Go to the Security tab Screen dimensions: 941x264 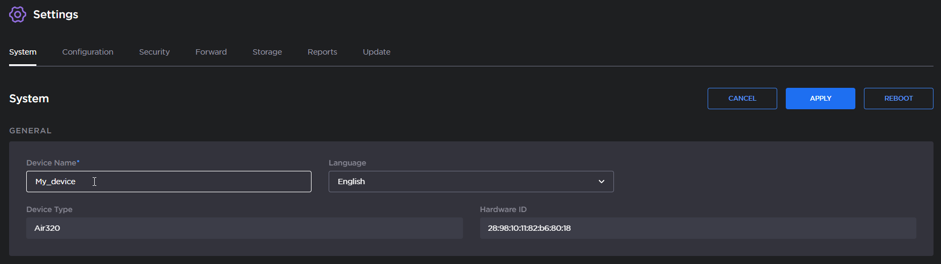click(154, 52)
